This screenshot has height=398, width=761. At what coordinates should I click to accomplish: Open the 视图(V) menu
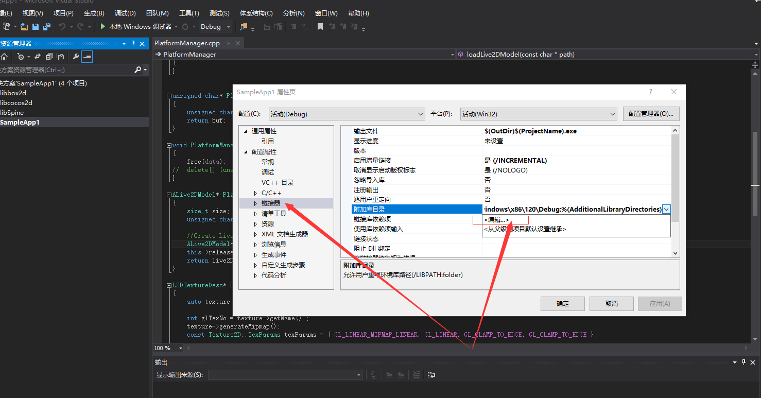point(33,13)
